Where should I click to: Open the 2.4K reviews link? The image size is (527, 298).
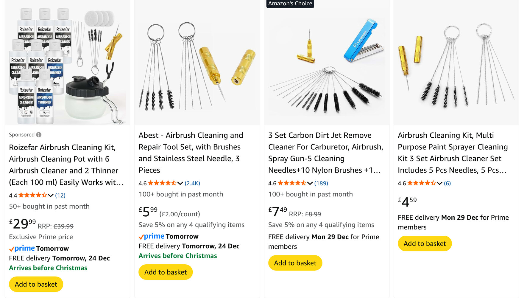pyautogui.click(x=192, y=183)
